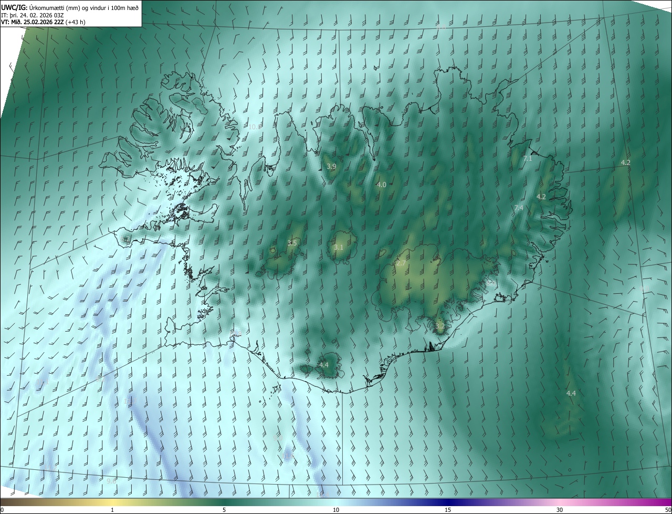Click the "50" tick label of the color scale
The image size is (672, 514).
point(668,510)
